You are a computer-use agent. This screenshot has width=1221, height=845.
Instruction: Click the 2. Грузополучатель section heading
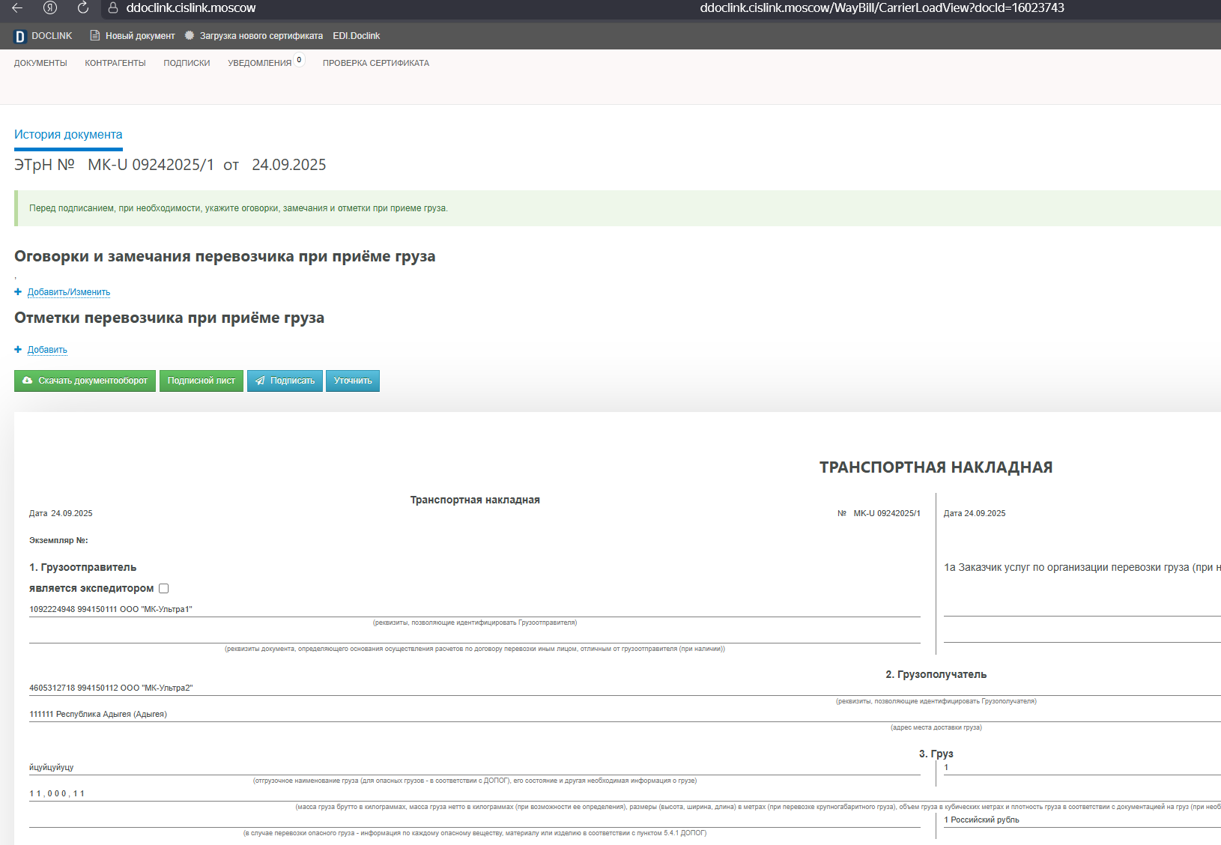pos(936,674)
